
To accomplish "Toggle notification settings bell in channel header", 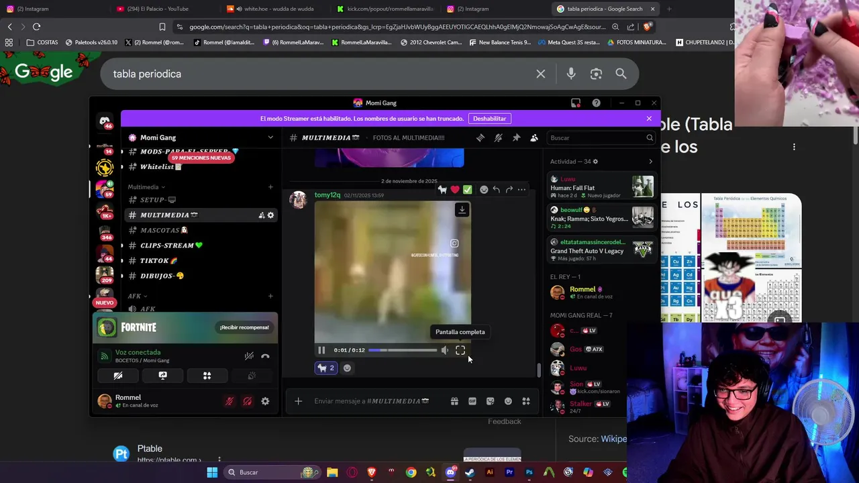I will tap(498, 138).
